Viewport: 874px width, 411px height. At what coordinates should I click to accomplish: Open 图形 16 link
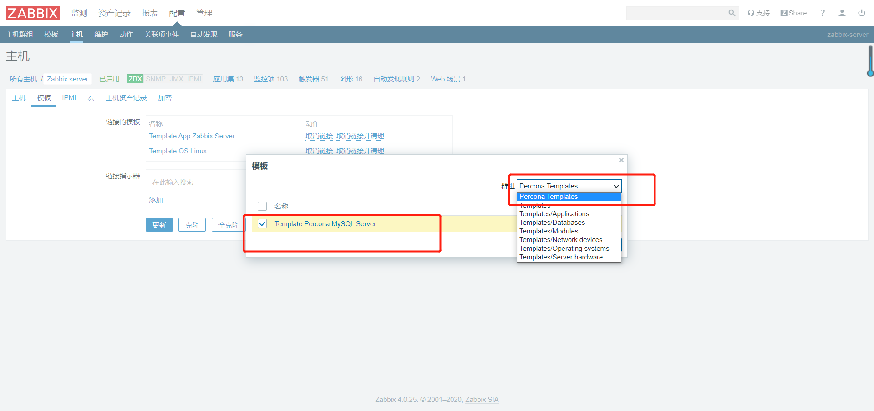click(351, 79)
